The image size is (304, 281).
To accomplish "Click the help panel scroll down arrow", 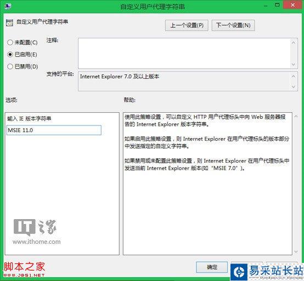I will tap(296, 251).
